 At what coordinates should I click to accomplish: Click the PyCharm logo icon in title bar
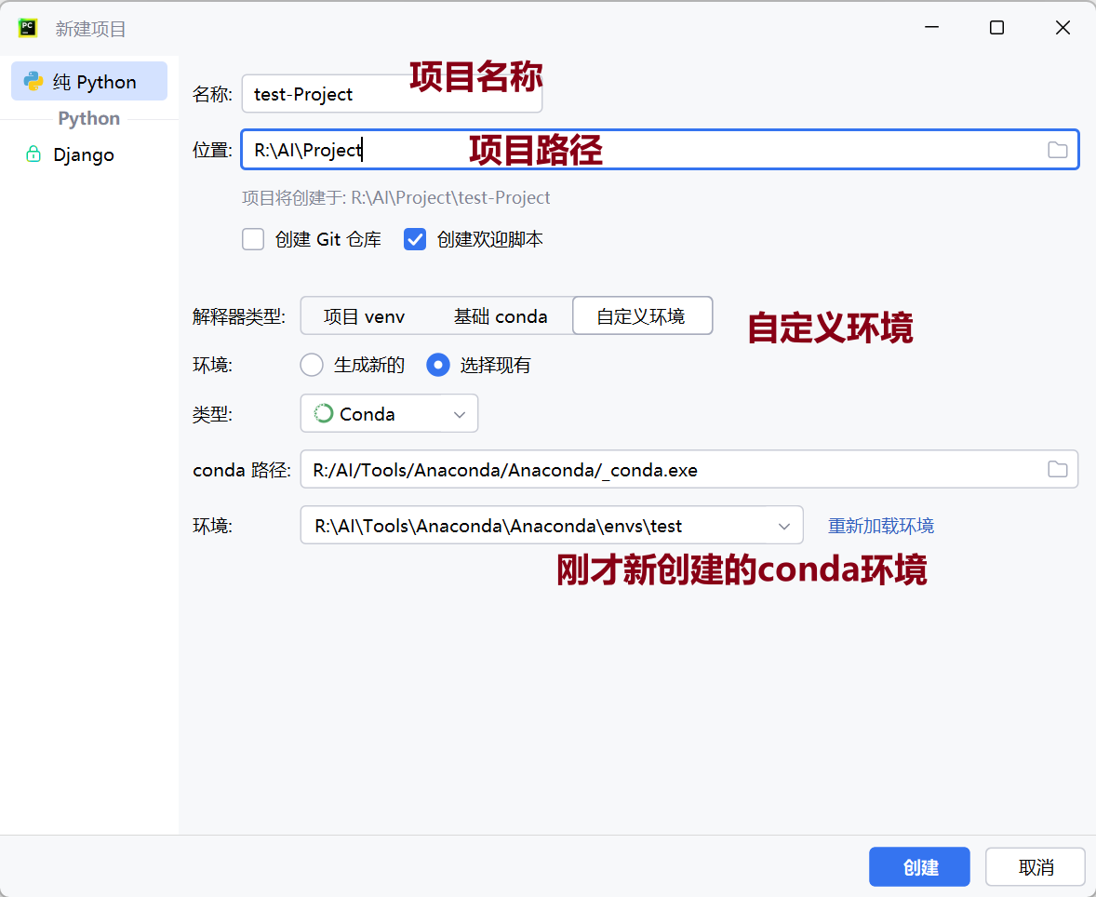click(x=28, y=28)
